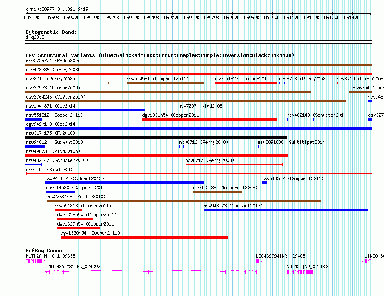Click the nsv498736 (Kidd2010b) red bar
Image resolution: width=384 pixels, height=296 pixels.
tap(157, 156)
